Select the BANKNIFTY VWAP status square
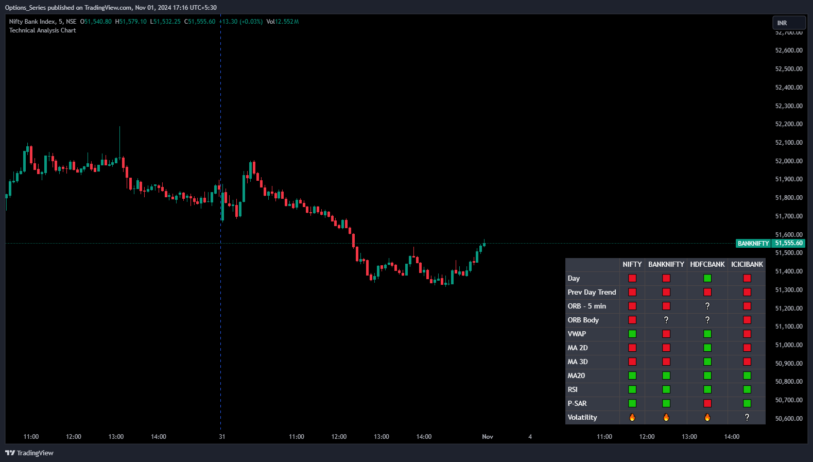The image size is (813, 462). [666, 334]
